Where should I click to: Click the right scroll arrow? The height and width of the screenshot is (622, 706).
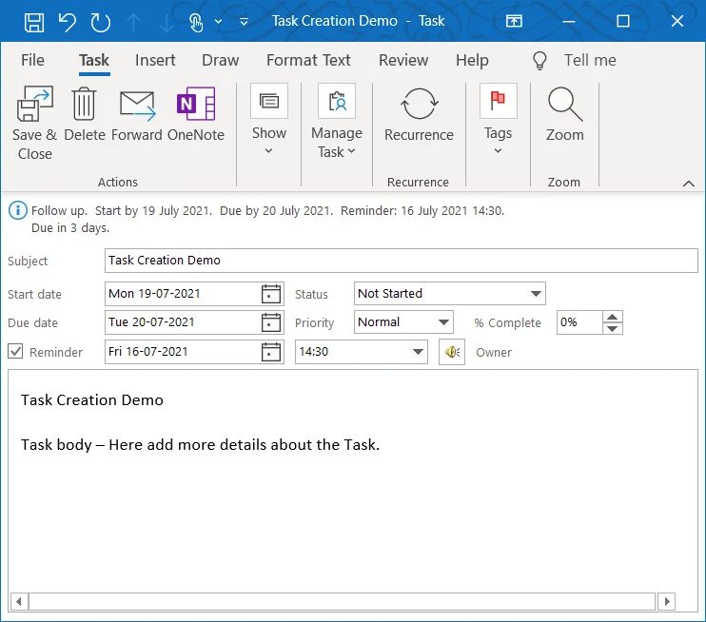click(x=666, y=601)
